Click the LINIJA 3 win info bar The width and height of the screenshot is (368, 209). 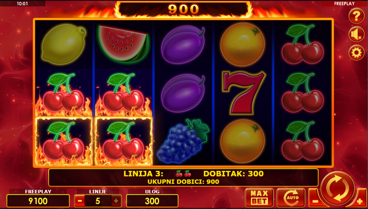click(x=183, y=177)
